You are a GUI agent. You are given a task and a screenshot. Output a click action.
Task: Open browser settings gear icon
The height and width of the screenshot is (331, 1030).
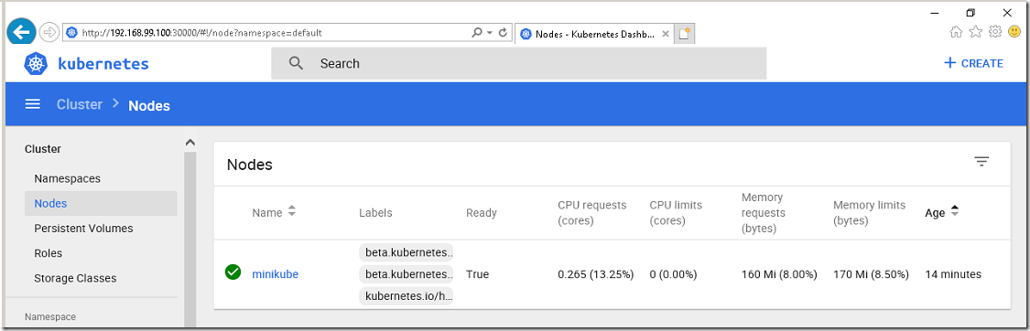[x=995, y=31]
